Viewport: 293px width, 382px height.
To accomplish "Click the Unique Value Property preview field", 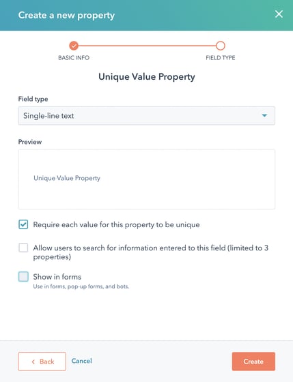I will coord(67,178).
